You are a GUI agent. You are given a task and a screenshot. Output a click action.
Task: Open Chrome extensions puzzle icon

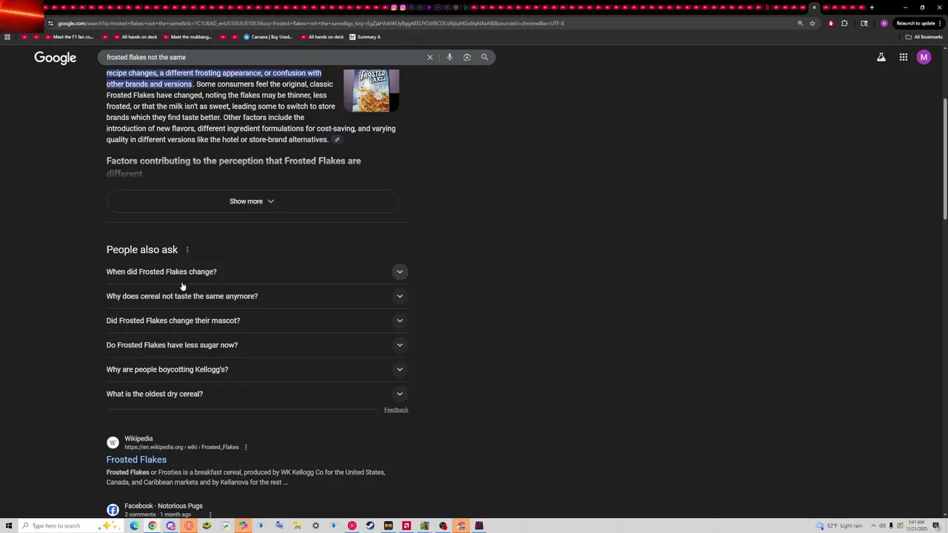844,23
